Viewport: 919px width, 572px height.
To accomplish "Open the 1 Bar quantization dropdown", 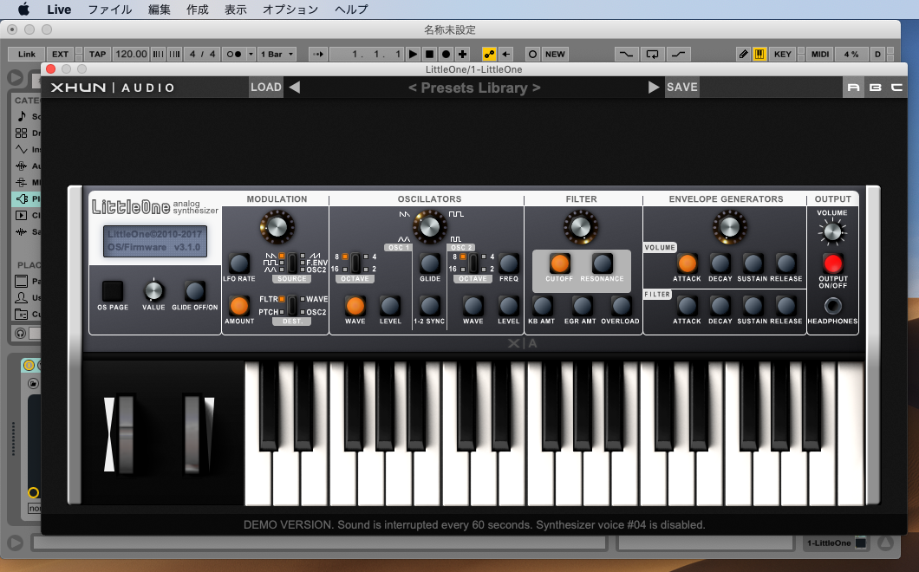I will (277, 54).
